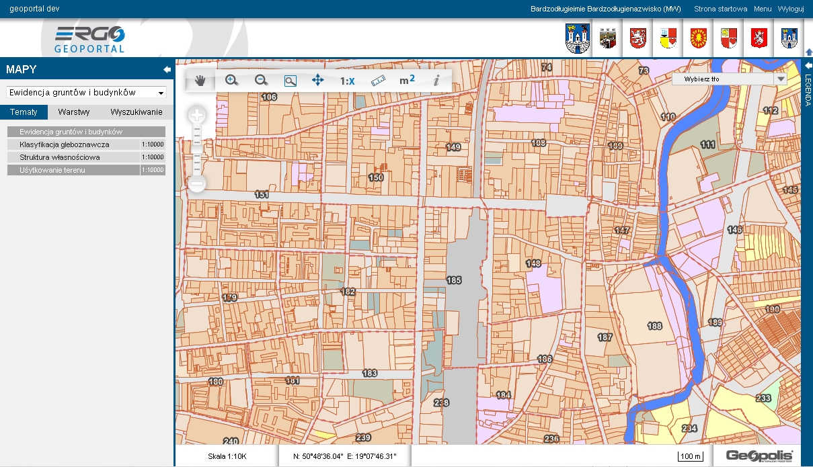Image resolution: width=813 pixels, height=467 pixels.
Task: Activate the info identify tool
Action: point(436,81)
